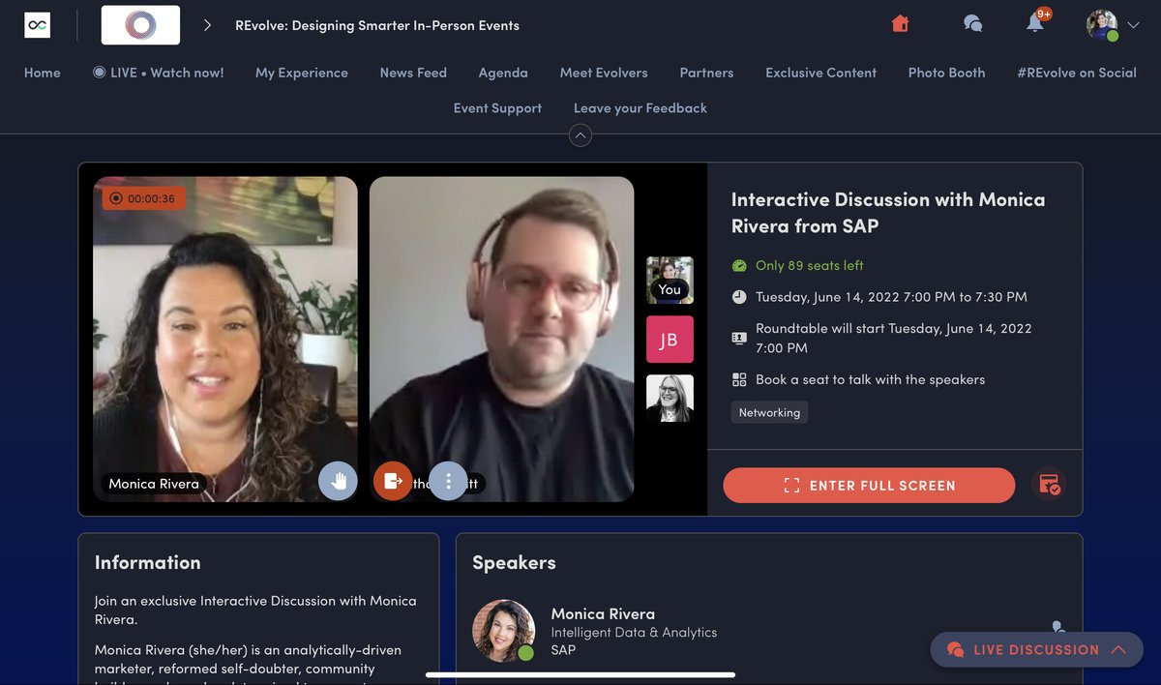
Task: Click the session title heading
Action: pos(888,213)
